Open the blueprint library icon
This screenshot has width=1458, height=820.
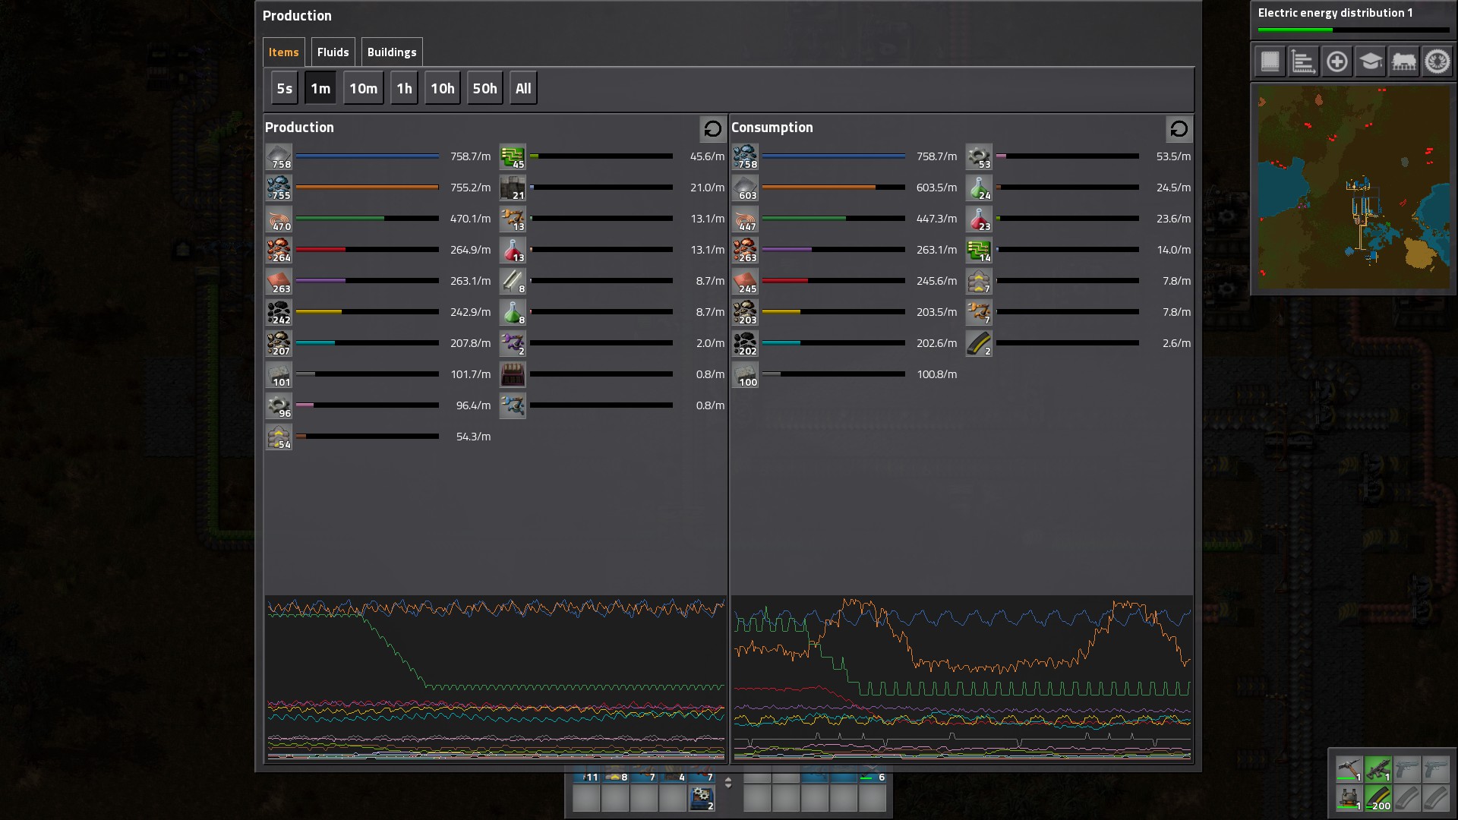tap(1270, 61)
